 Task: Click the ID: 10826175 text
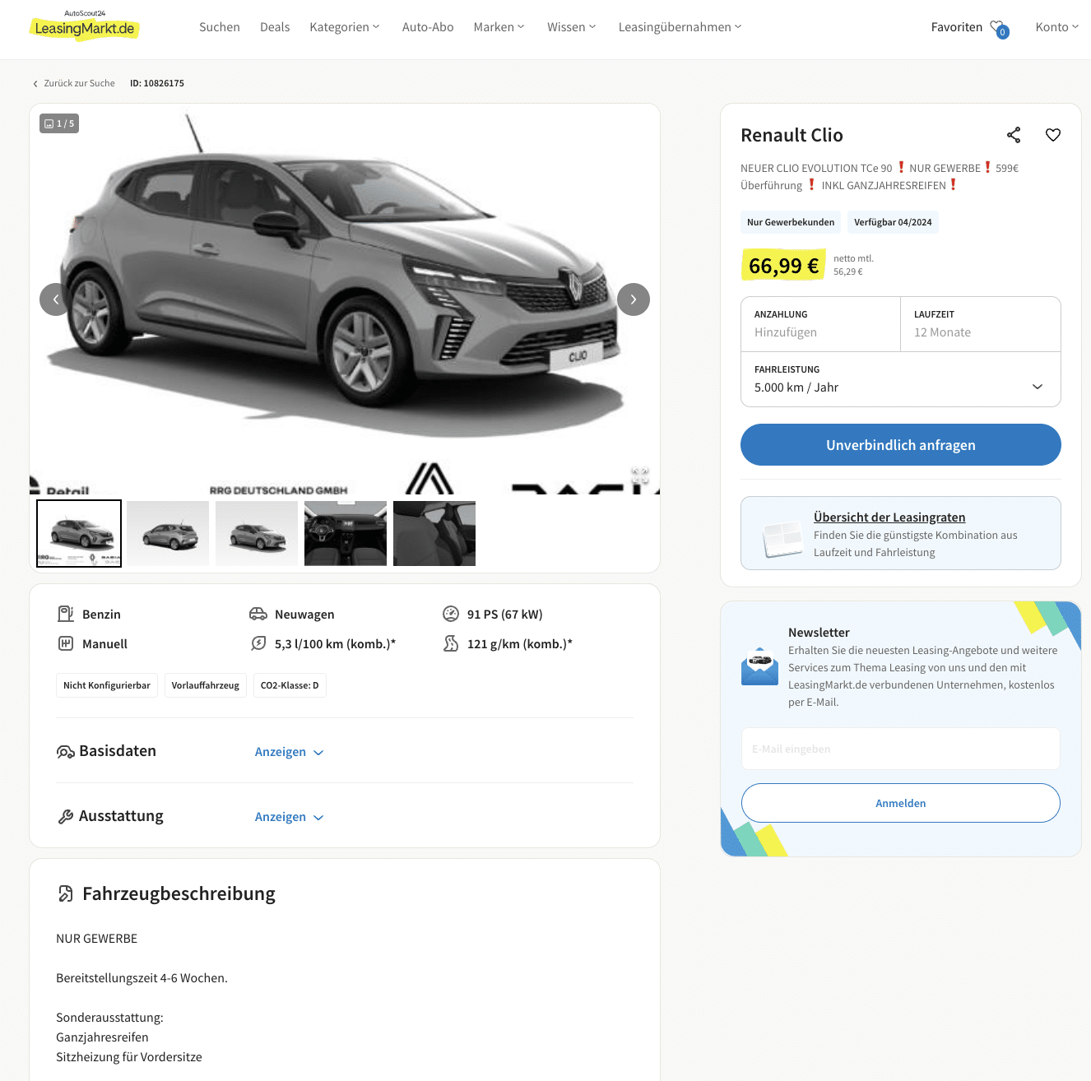tap(157, 83)
